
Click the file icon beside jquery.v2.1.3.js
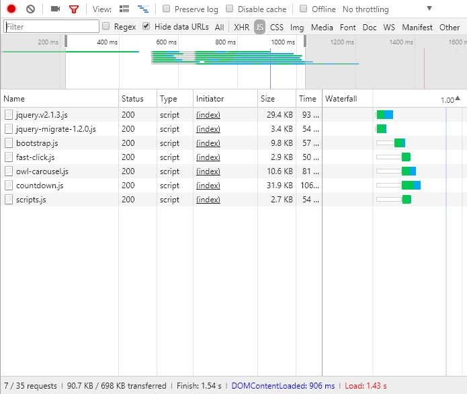coord(9,115)
